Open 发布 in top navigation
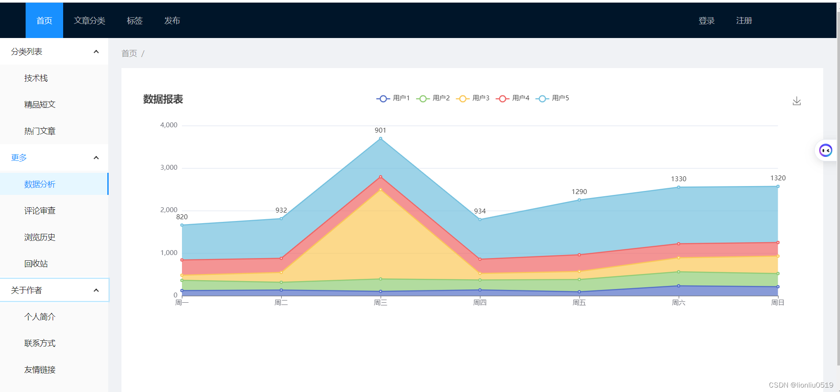840x392 pixels. coord(172,20)
